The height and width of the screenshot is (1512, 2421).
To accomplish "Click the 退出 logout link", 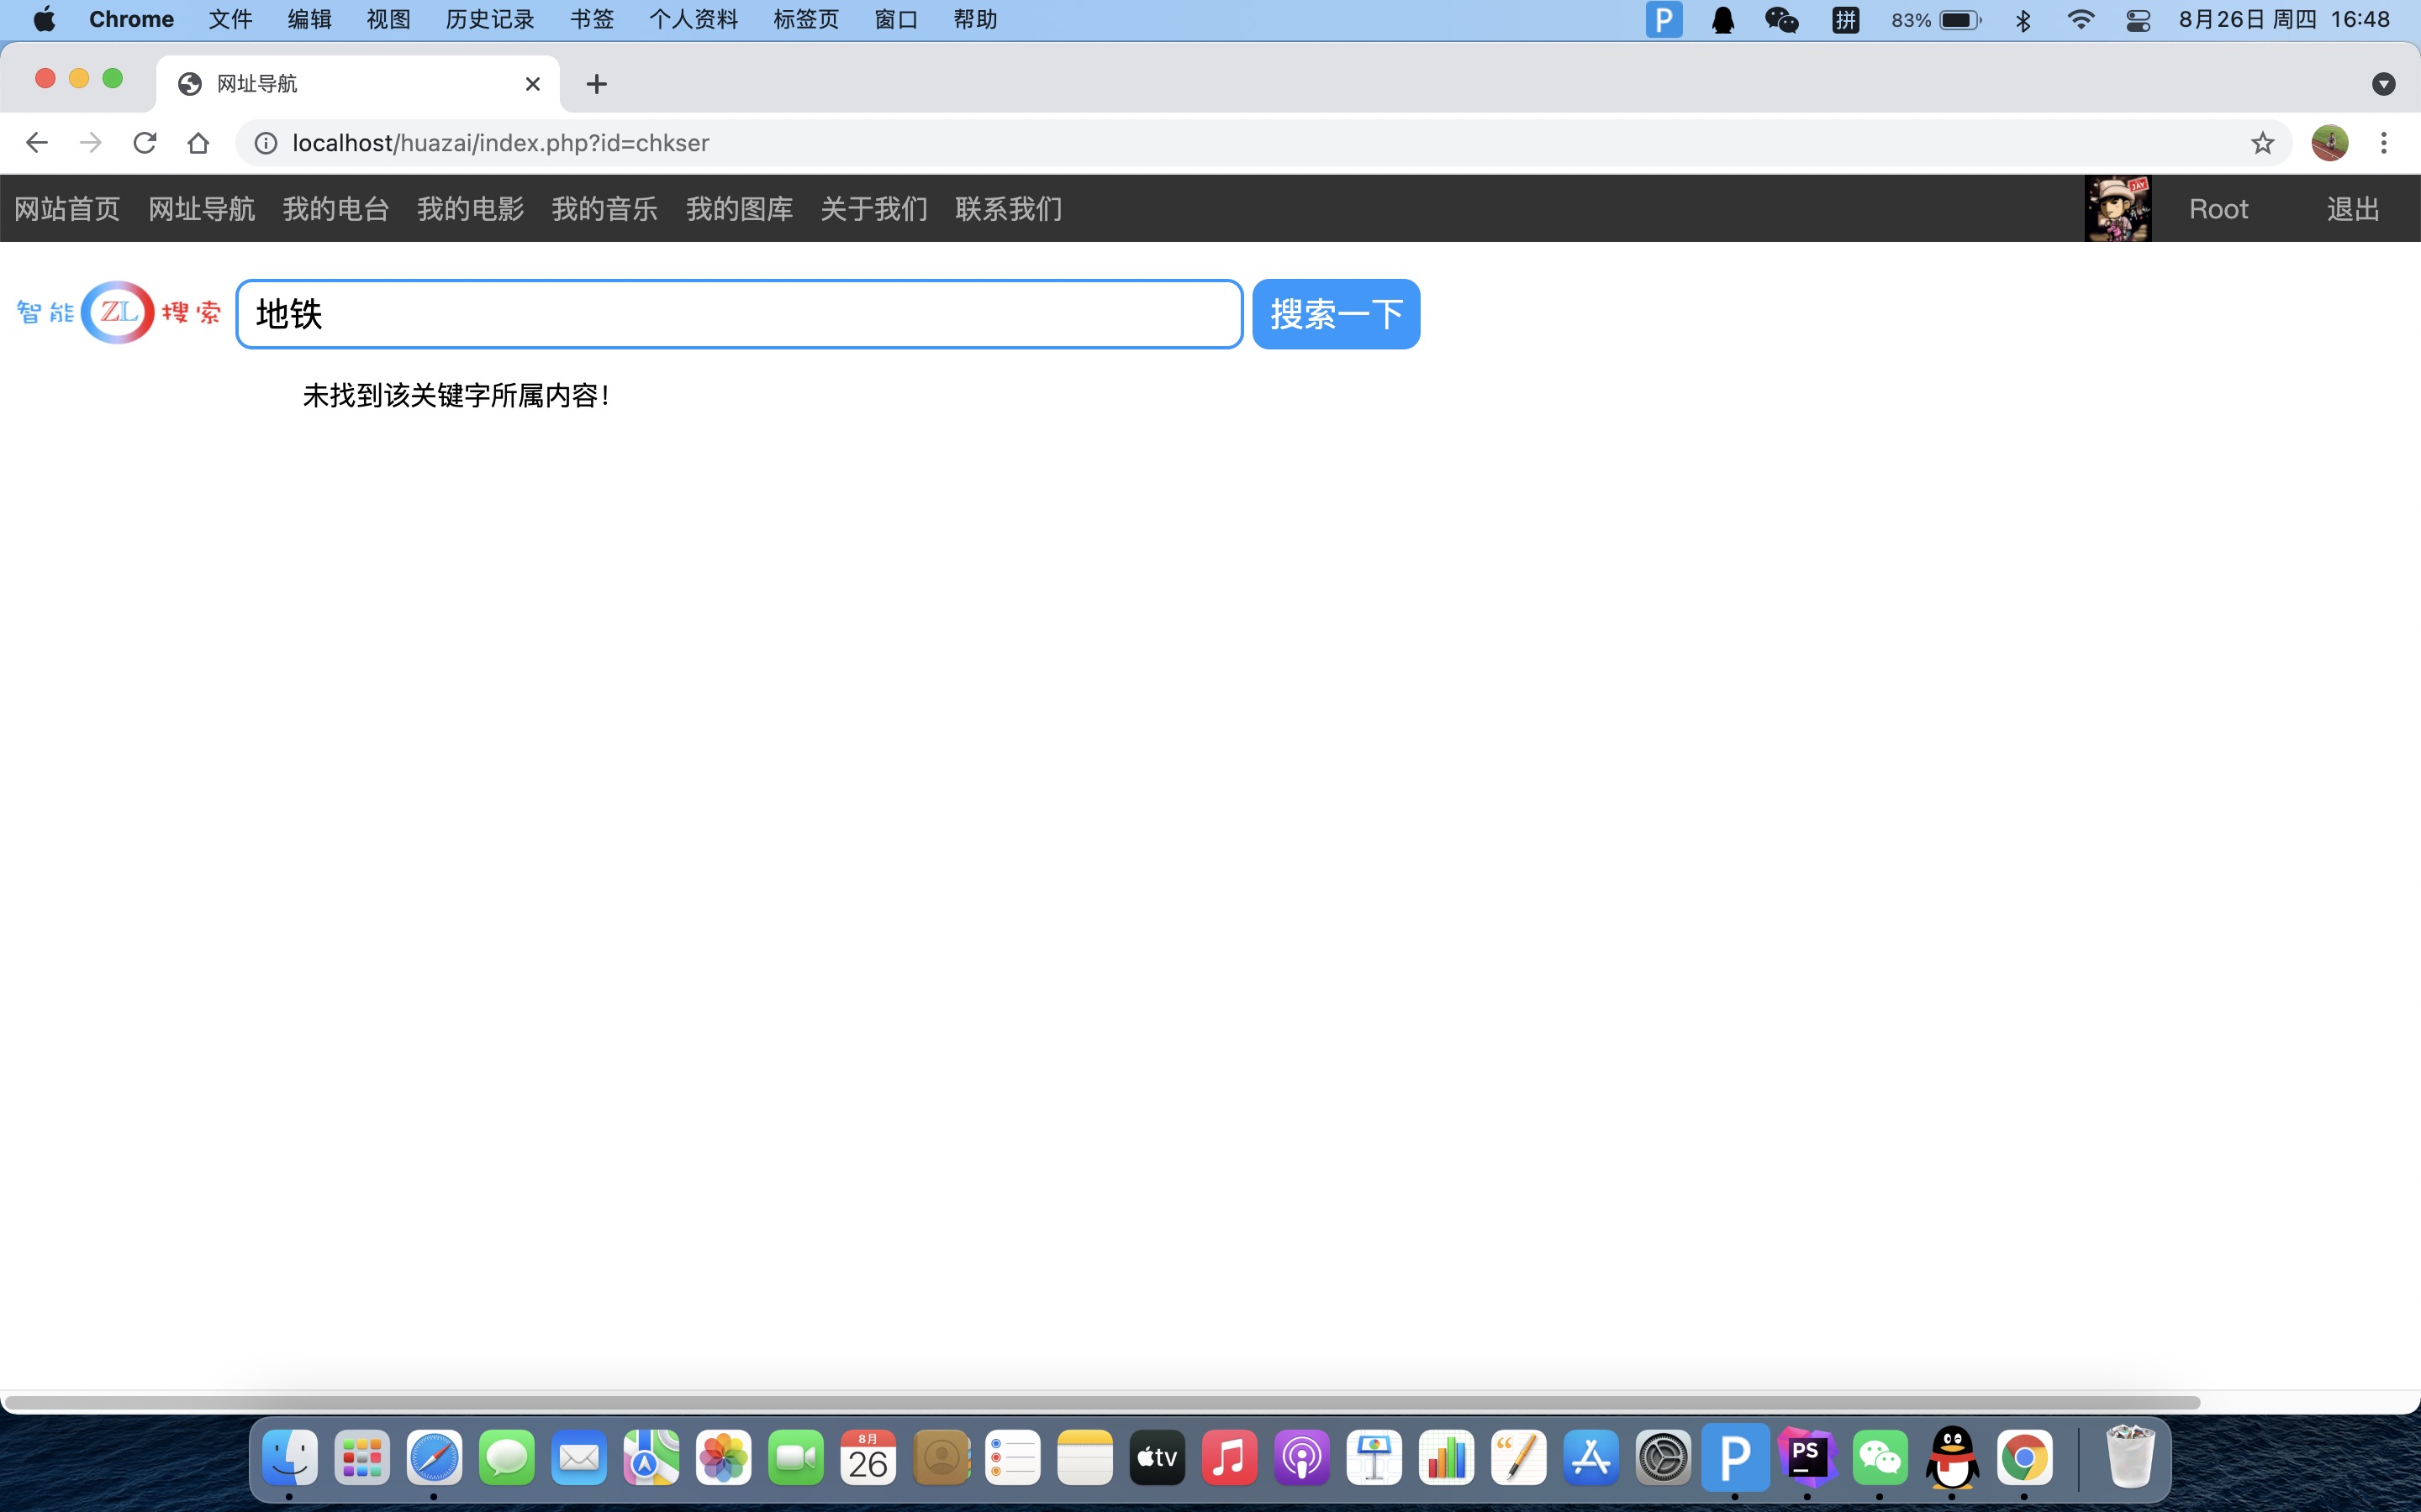I will [x=2352, y=209].
